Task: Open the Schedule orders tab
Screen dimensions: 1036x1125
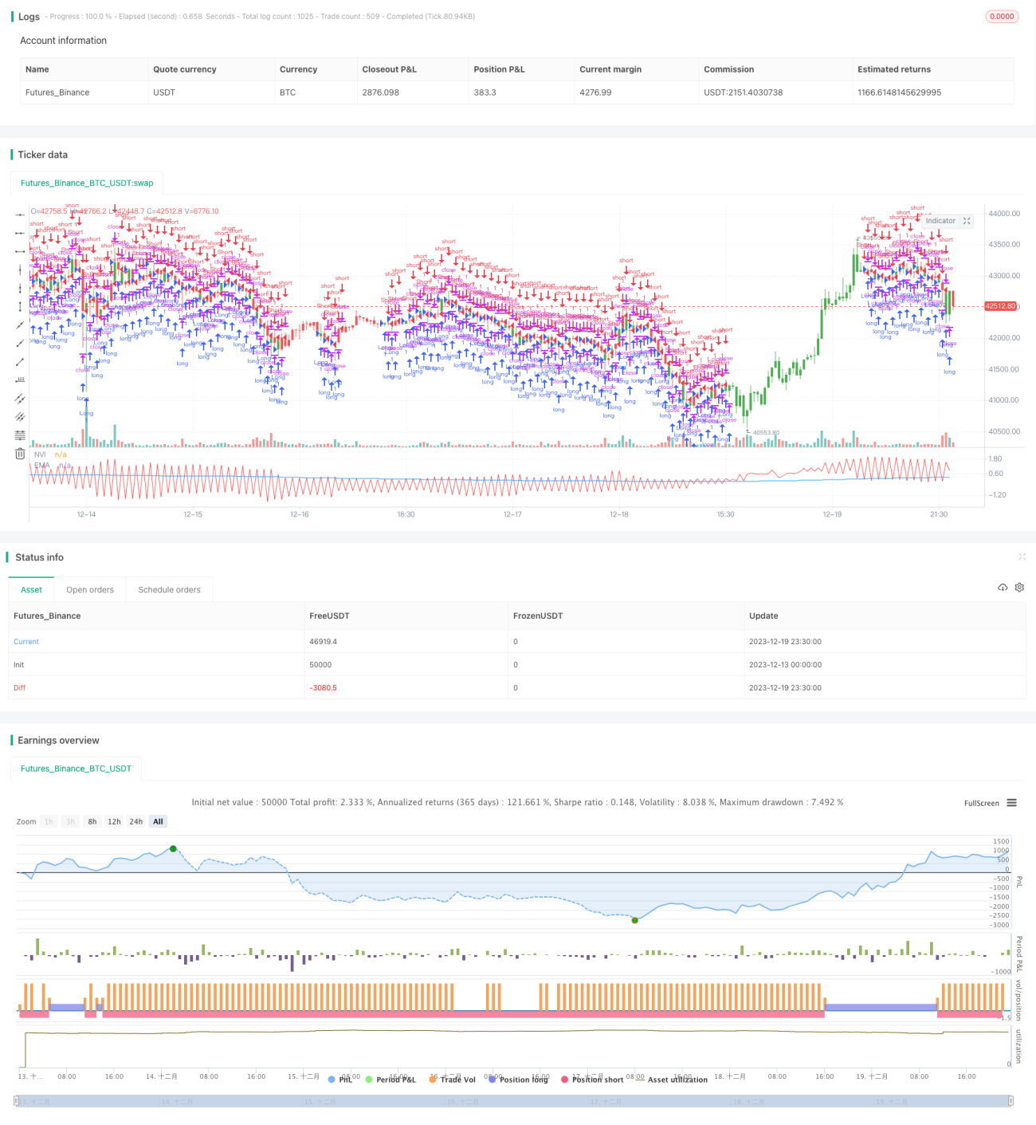Action: pyautogui.click(x=169, y=590)
